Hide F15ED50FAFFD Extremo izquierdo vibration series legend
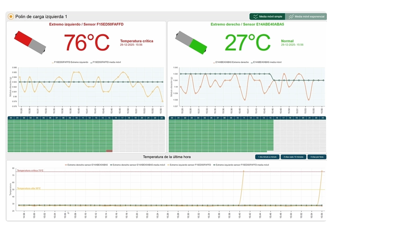414x232 pixels. coord(70,62)
